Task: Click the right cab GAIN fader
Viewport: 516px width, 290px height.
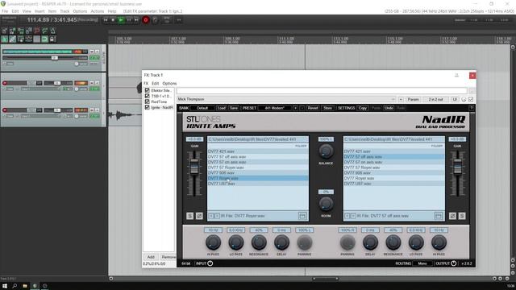Action: pyautogui.click(x=457, y=167)
